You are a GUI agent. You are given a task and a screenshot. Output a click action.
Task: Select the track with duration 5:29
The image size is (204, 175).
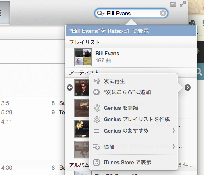[x=7, y=113]
